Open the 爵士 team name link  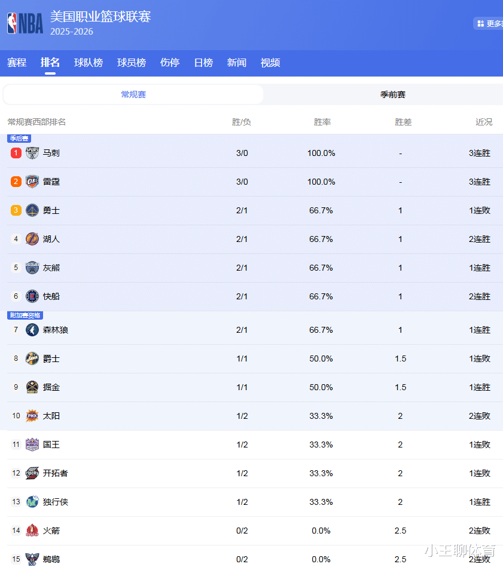(51, 358)
